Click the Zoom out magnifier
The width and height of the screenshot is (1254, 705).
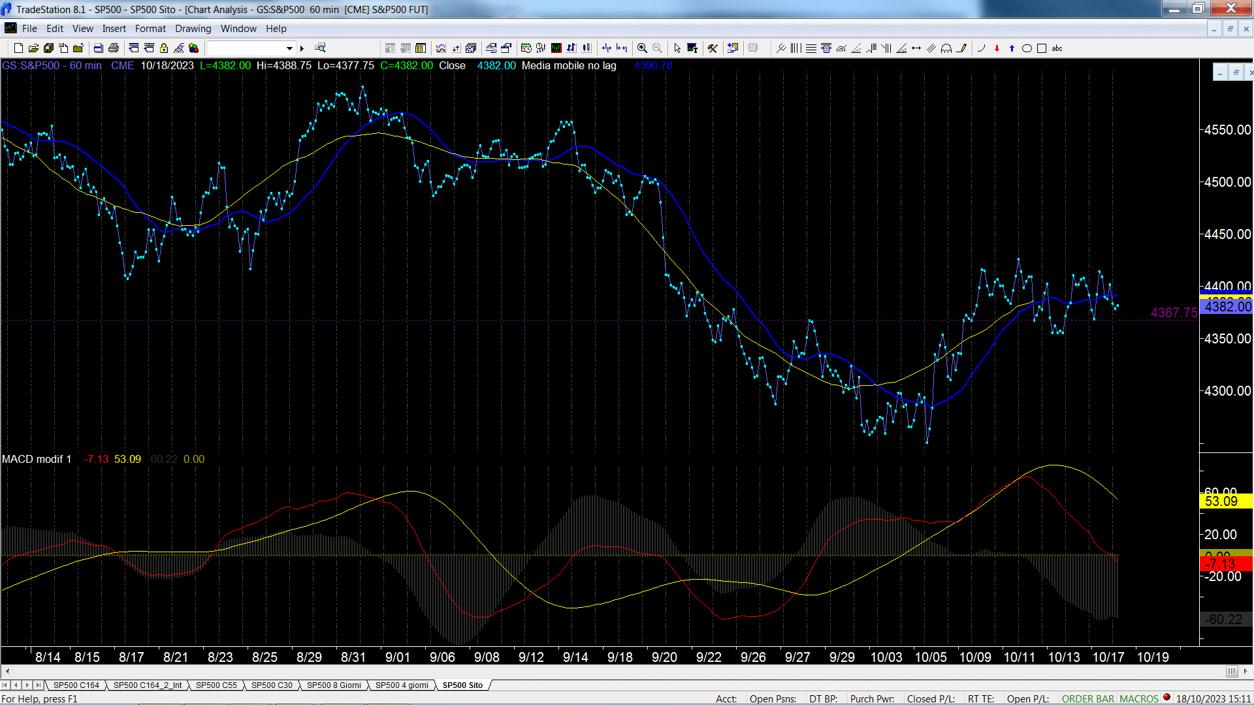tap(657, 48)
